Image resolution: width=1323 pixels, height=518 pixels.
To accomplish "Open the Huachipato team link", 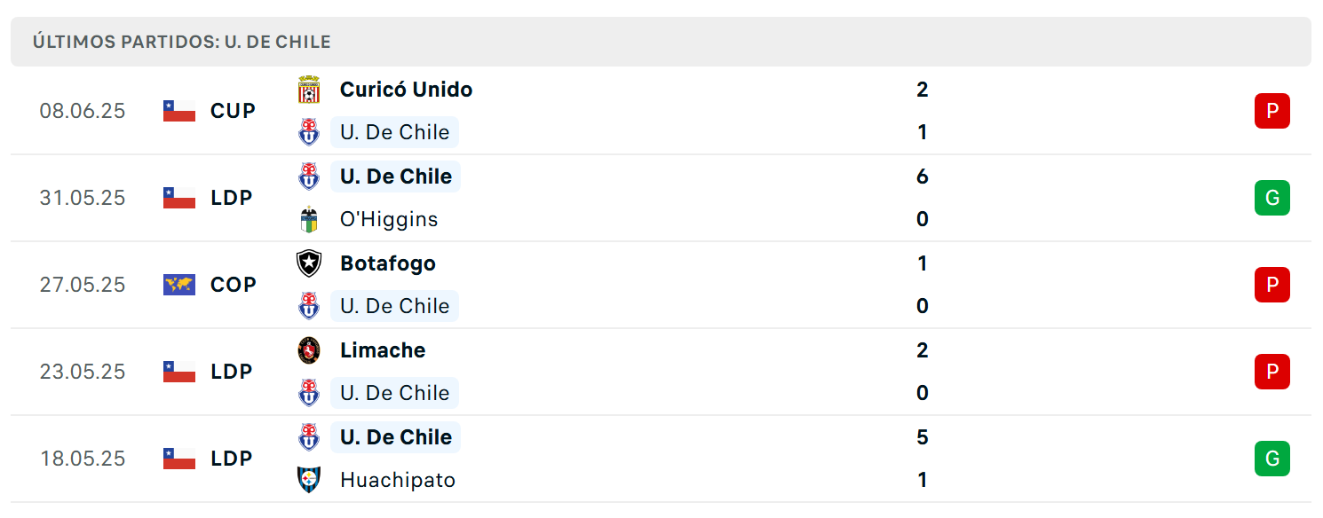I will 398,480.
